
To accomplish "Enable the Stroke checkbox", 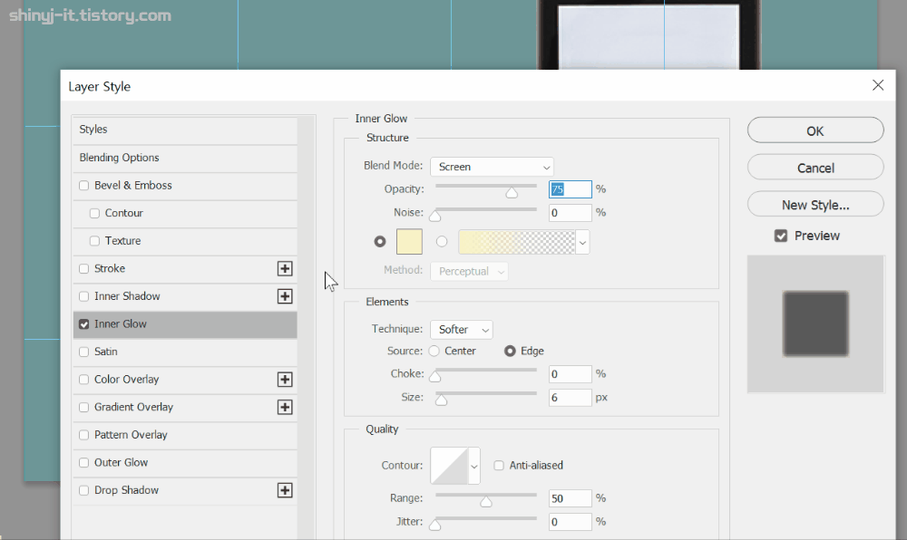I will (x=83, y=268).
